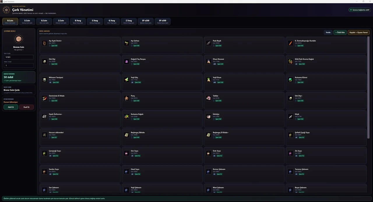Click the + Ödül Ekle button
The image size is (373, 202).
[340, 32]
